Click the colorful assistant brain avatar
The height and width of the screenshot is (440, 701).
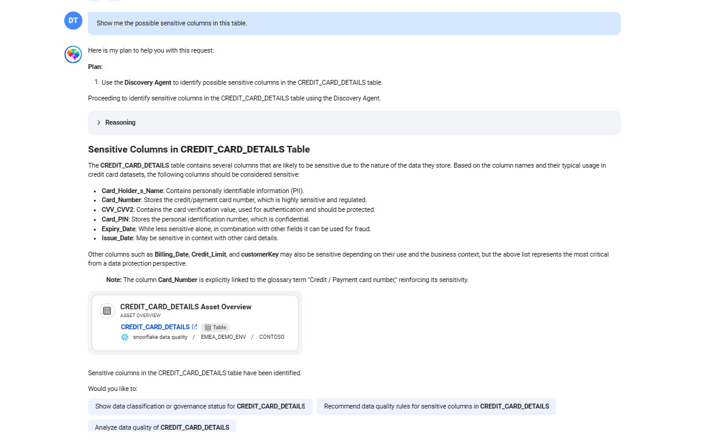coord(73,54)
